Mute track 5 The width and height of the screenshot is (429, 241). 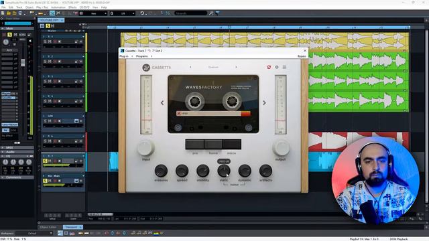click(50, 121)
